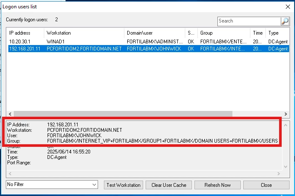Open the No Filter dropdown
The width and height of the screenshot is (295, 196).
coord(52,184)
